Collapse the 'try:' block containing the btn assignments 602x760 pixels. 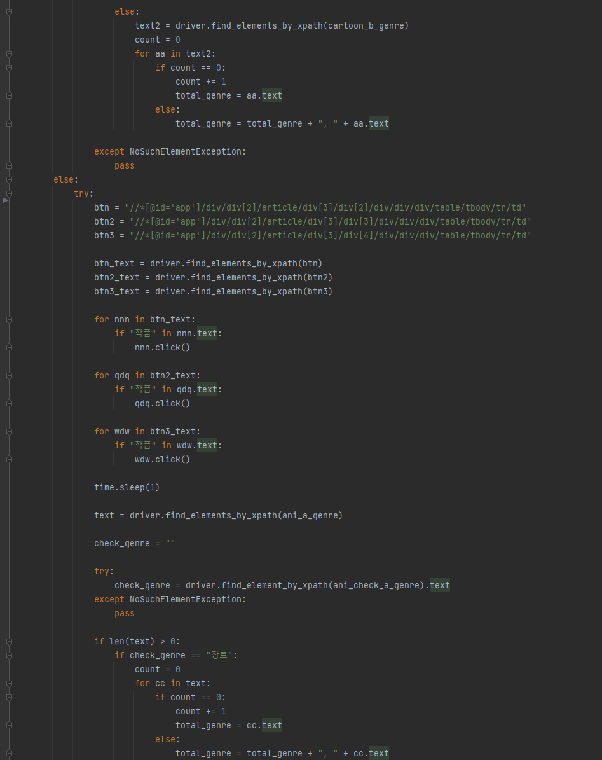pos(9,194)
